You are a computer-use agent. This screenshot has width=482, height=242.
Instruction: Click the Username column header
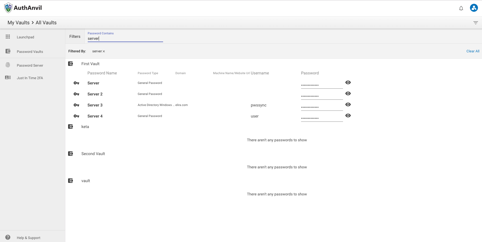(260, 73)
